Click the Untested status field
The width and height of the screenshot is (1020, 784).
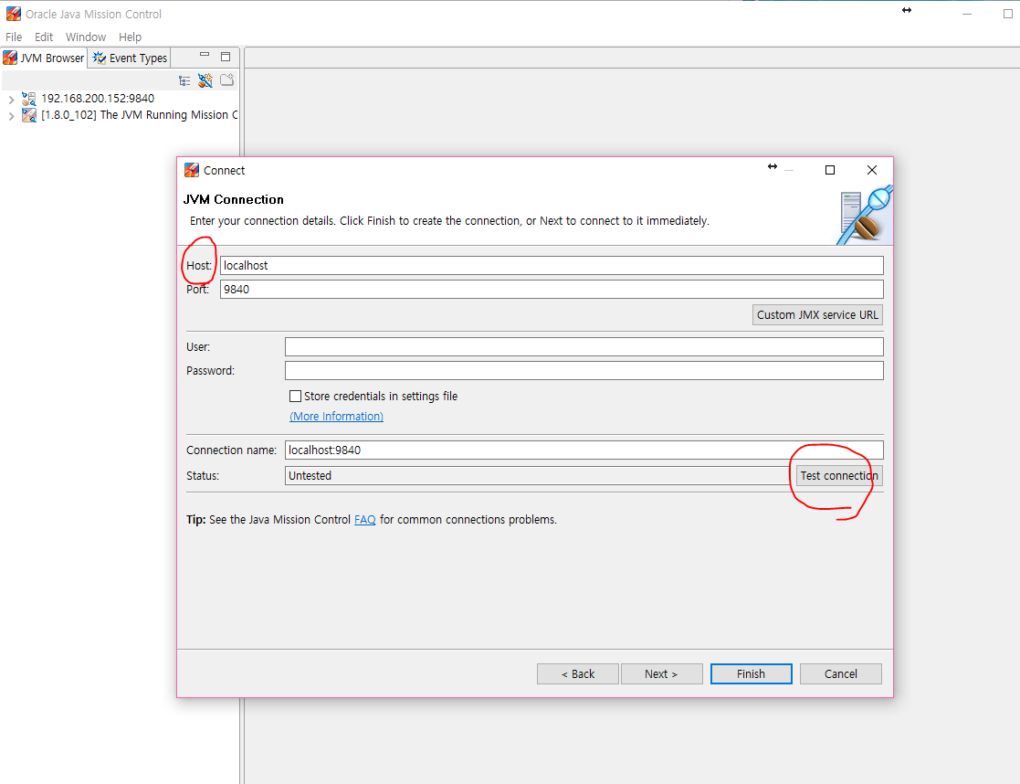pyautogui.click(x=540, y=475)
